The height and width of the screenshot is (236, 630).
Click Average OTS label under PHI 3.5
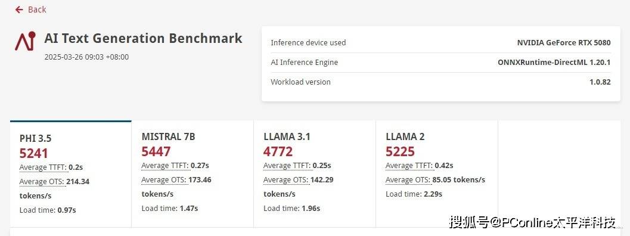pos(42,182)
